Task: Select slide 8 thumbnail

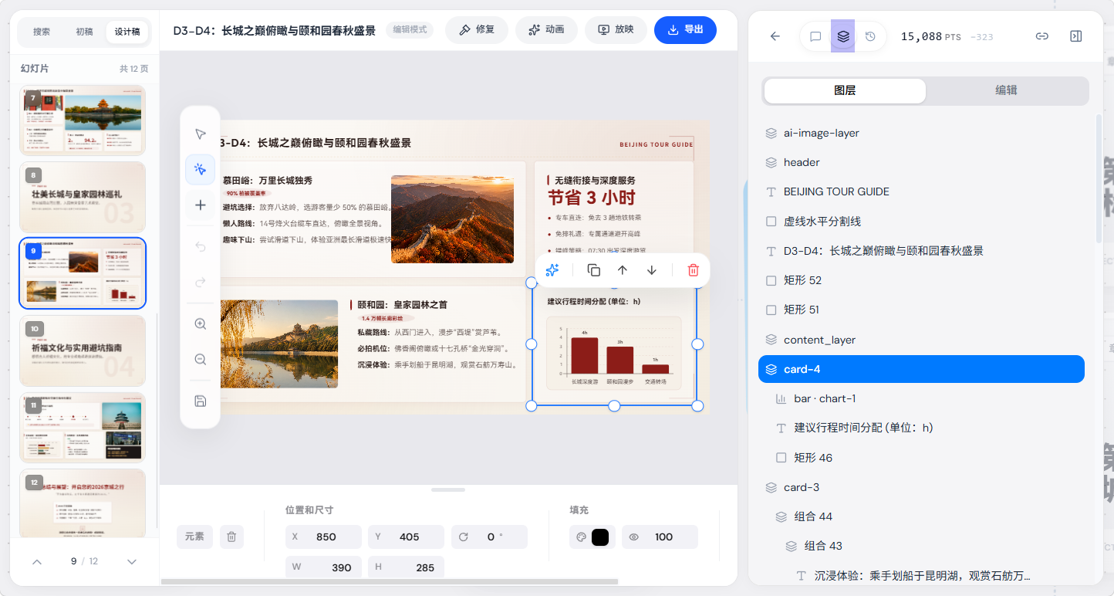Action: tap(83, 197)
